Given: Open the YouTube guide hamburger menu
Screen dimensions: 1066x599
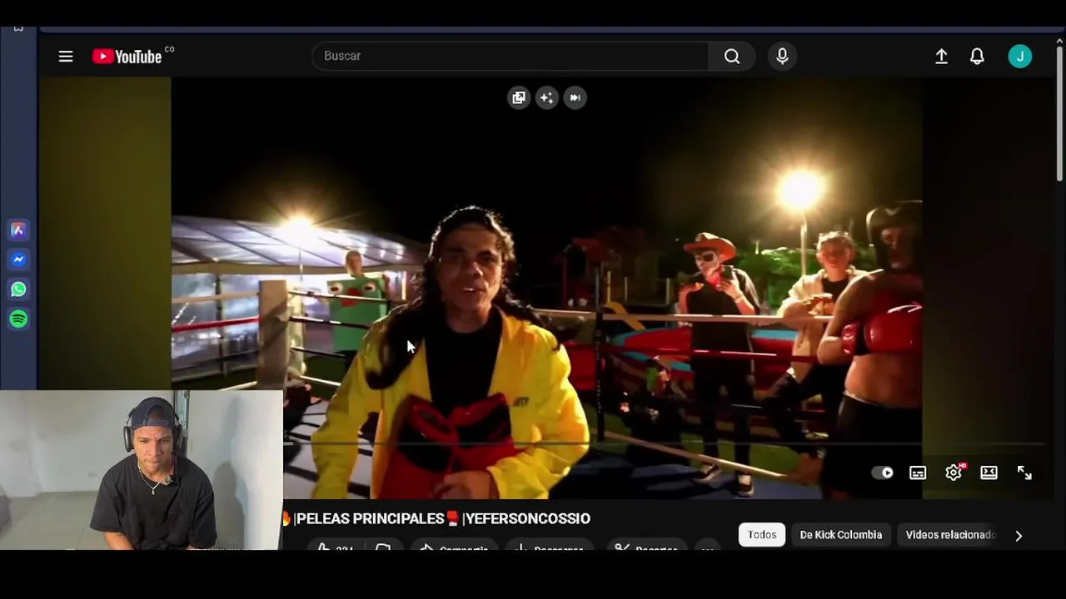Looking at the screenshot, I should [66, 56].
